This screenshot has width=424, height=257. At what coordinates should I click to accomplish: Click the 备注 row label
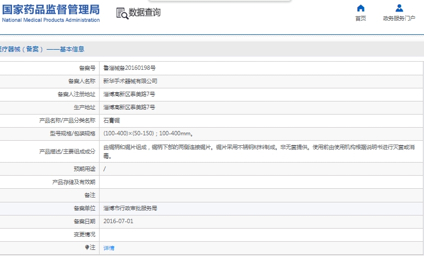[x=90, y=195]
